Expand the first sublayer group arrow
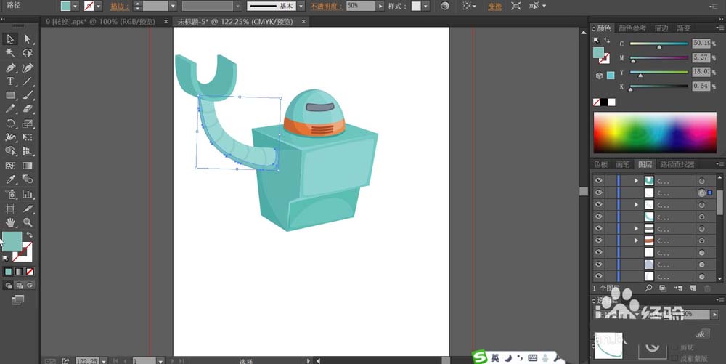This screenshot has height=364, width=726. click(x=637, y=180)
